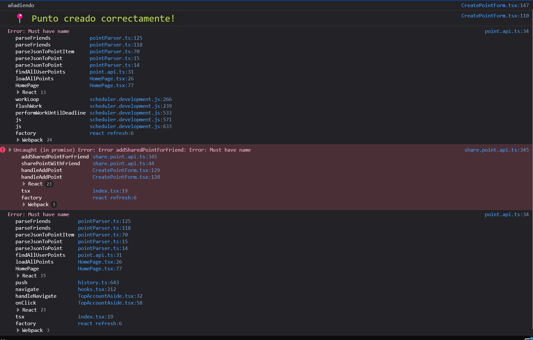Expand the React 15 stack frames group
The image size is (533, 340).
[x=18, y=275]
